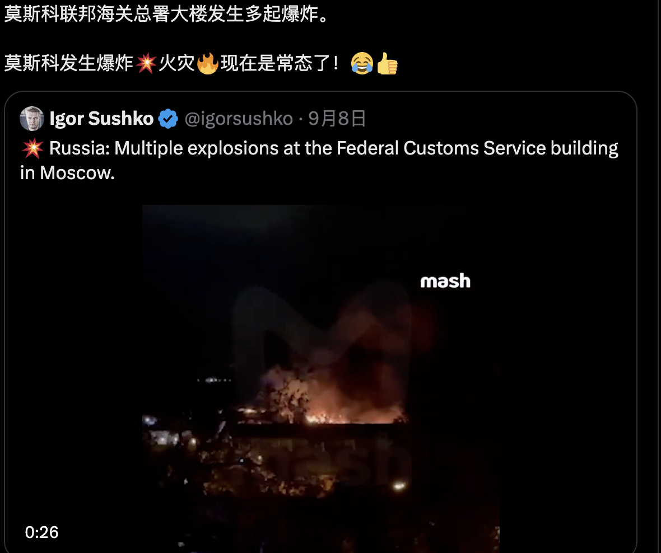Click the explosion emoji after 爆炸
The image size is (661, 553).
146,64
